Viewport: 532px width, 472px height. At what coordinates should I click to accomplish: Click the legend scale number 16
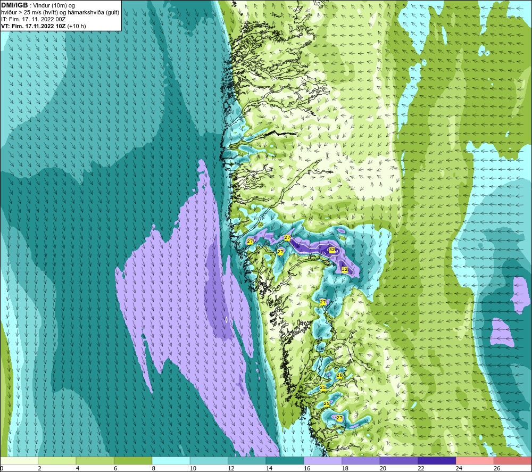click(307, 468)
